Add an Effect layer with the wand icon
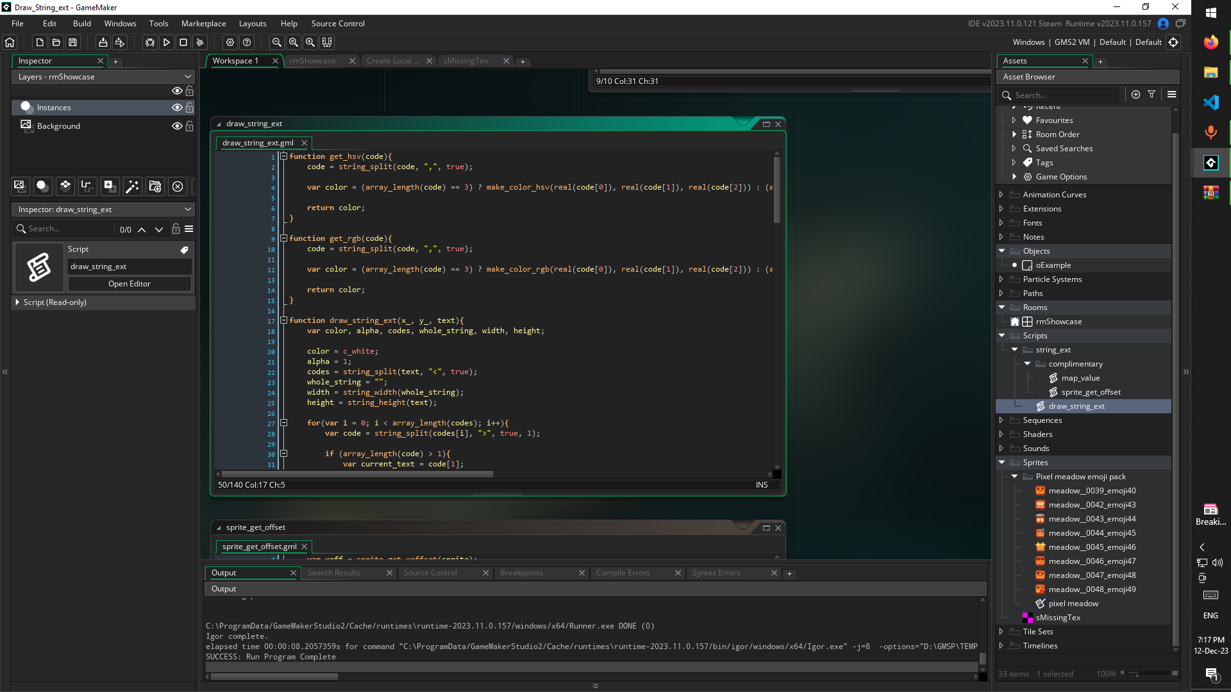This screenshot has height=692, width=1231. (132, 186)
